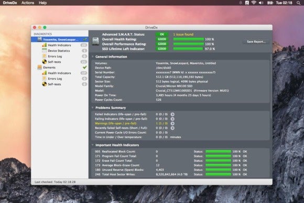Open the Self-tests icon under the Yosemite drive
304x203 pixels.
click(x=45, y=62)
